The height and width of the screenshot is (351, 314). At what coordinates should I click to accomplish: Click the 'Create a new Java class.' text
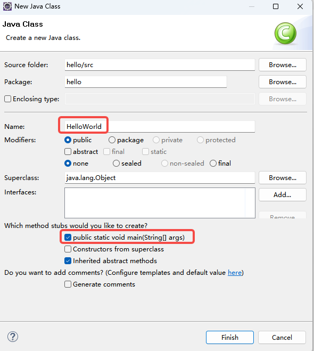(x=43, y=38)
